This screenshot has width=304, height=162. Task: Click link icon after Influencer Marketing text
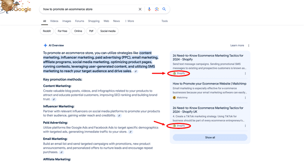coord(119,116)
